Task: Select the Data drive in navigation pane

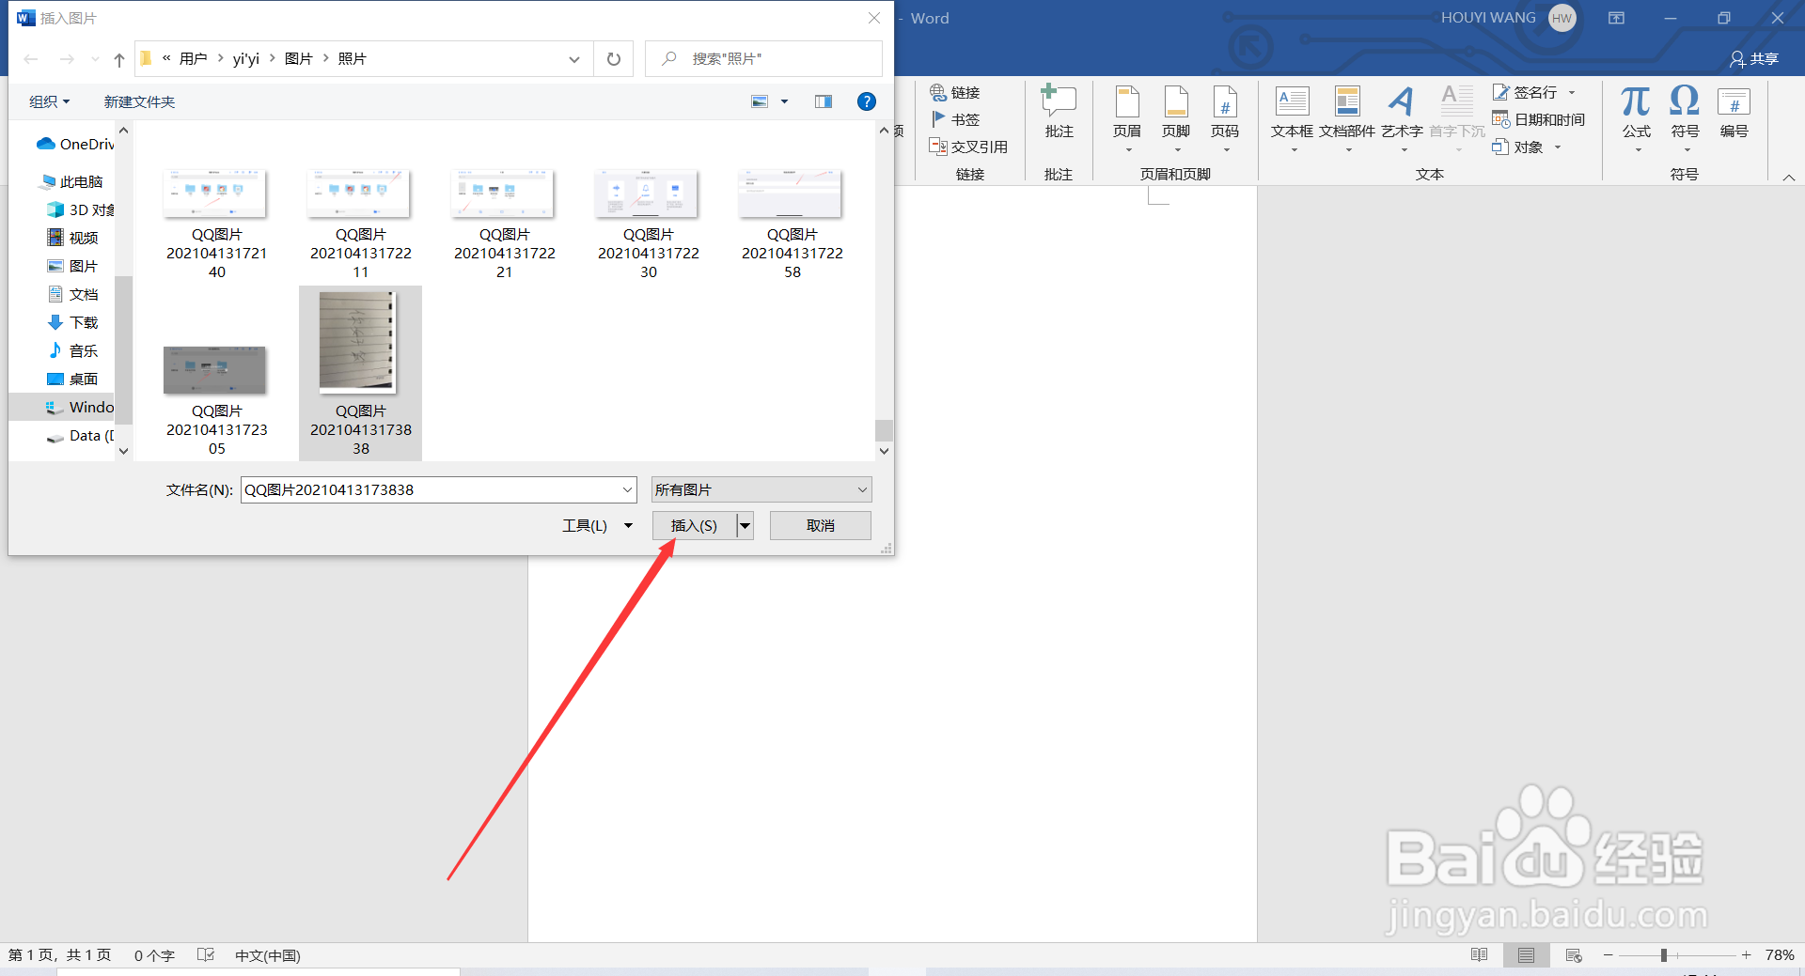Action: [x=81, y=435]
